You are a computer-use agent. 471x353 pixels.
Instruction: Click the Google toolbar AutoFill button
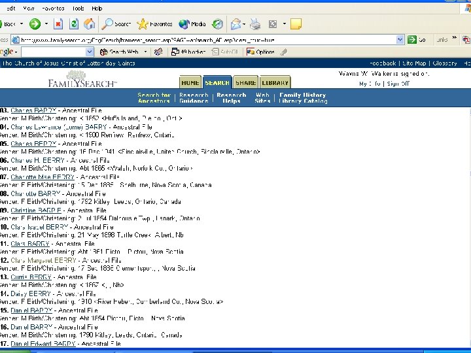pyautogui.click(x=224, y=52)
